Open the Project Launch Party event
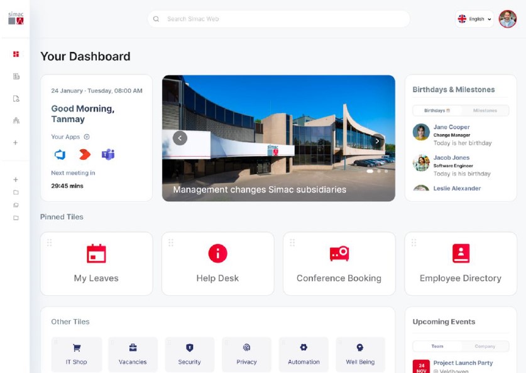Image resolution: width=526 pixels, height=373 pixels. pos(463,363)
